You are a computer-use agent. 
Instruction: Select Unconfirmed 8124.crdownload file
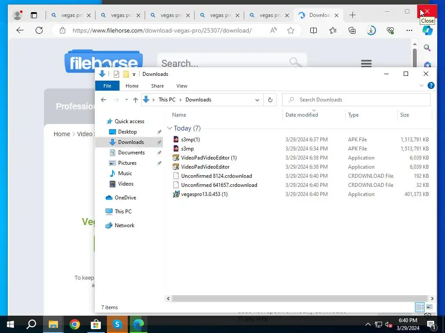click(216, 176)
